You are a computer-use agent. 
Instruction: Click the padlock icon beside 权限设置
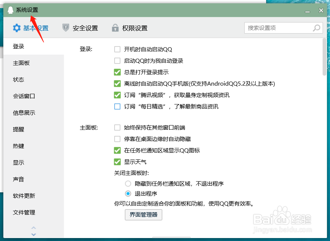pyautogui.click(x=115, y=28)
